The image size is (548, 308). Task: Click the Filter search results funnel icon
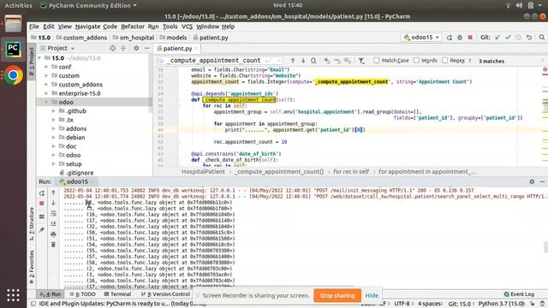click(x=361, y=61)
